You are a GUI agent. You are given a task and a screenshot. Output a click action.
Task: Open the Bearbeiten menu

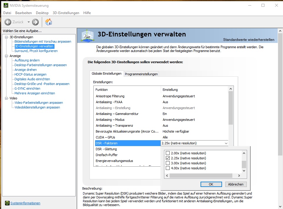[24, 13]
